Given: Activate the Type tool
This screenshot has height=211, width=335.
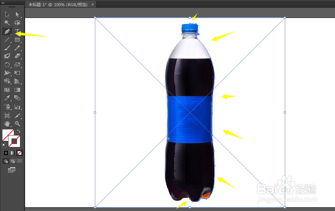Looking at the screenshot, I should (x=17, y=31).
